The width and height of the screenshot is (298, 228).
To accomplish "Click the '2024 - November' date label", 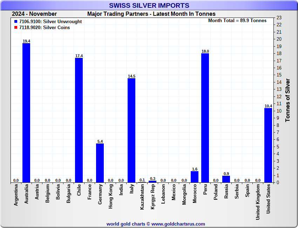I will click(x=34, y=14).
